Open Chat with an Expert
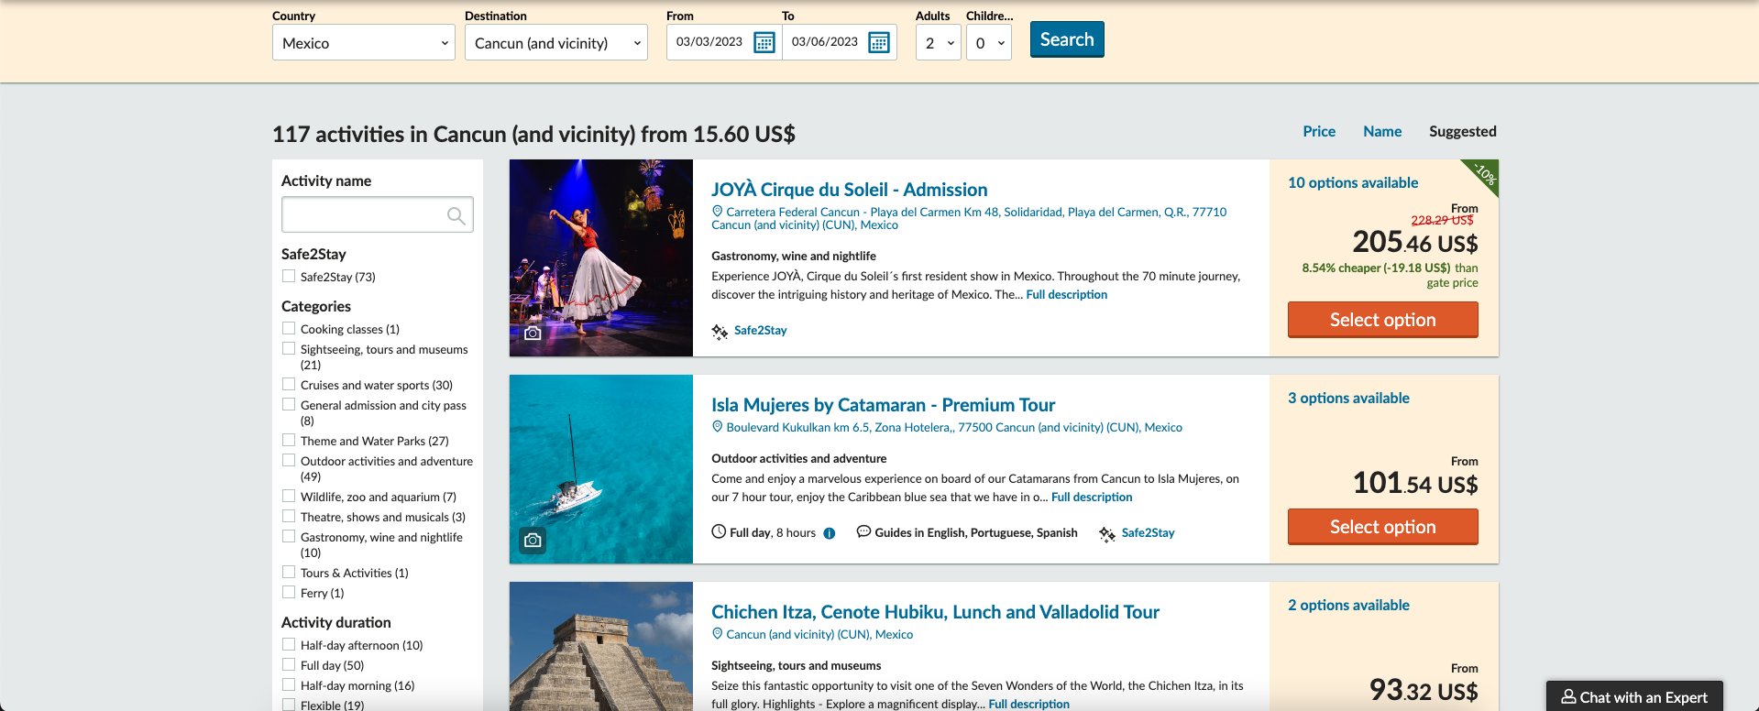Viewport: 1759px width, 711px height. [1634, 696]
